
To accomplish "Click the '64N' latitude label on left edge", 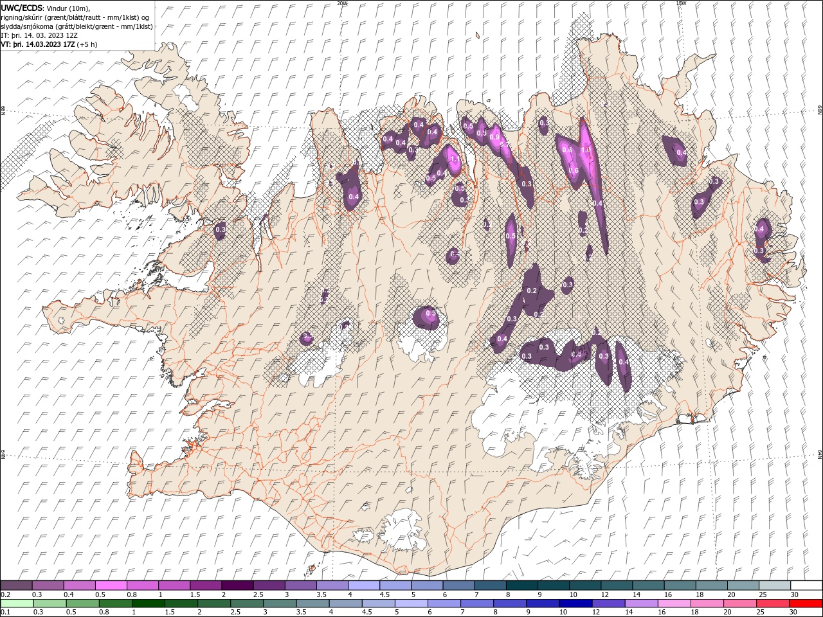I will pos(3,454).
